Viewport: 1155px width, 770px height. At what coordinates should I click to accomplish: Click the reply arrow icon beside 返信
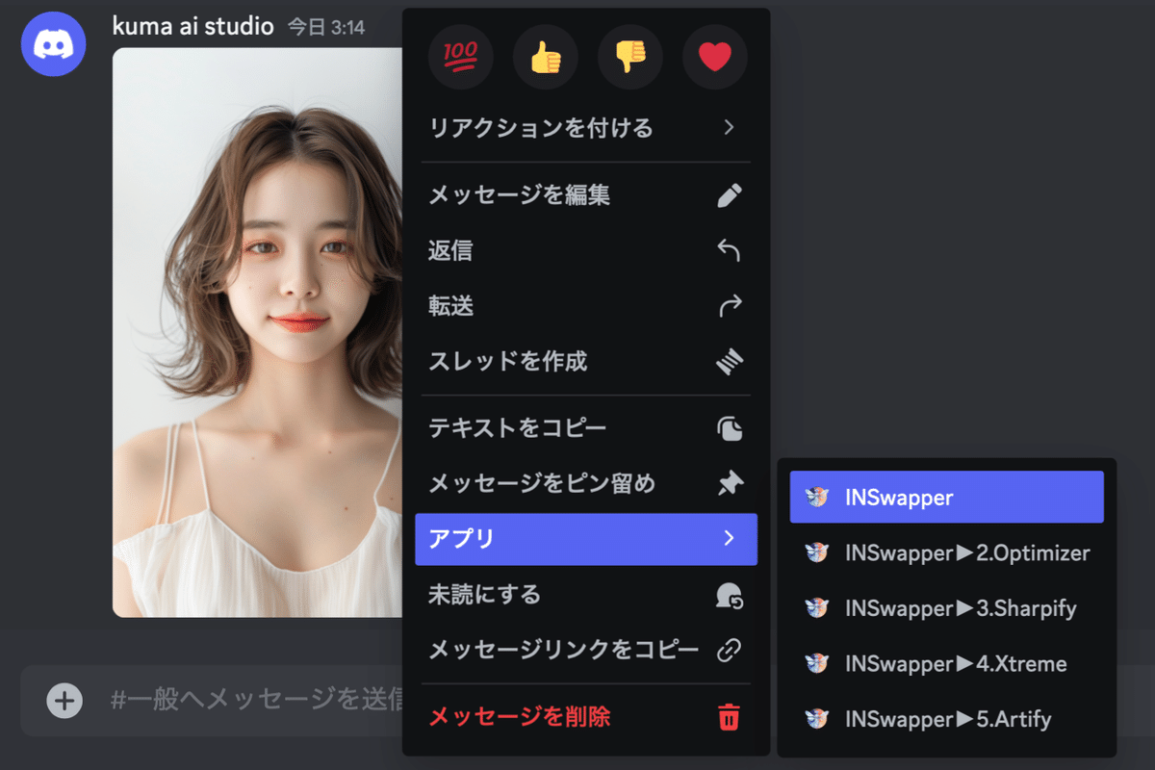click(x=729, y=250)
